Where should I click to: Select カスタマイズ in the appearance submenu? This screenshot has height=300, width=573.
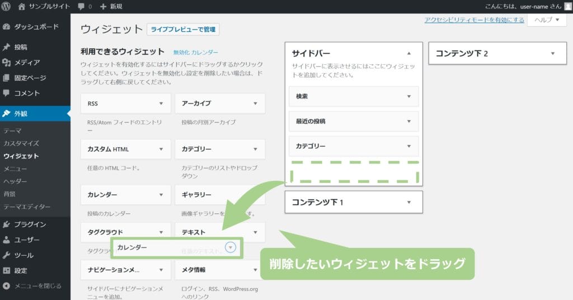[x=21, y=143]
